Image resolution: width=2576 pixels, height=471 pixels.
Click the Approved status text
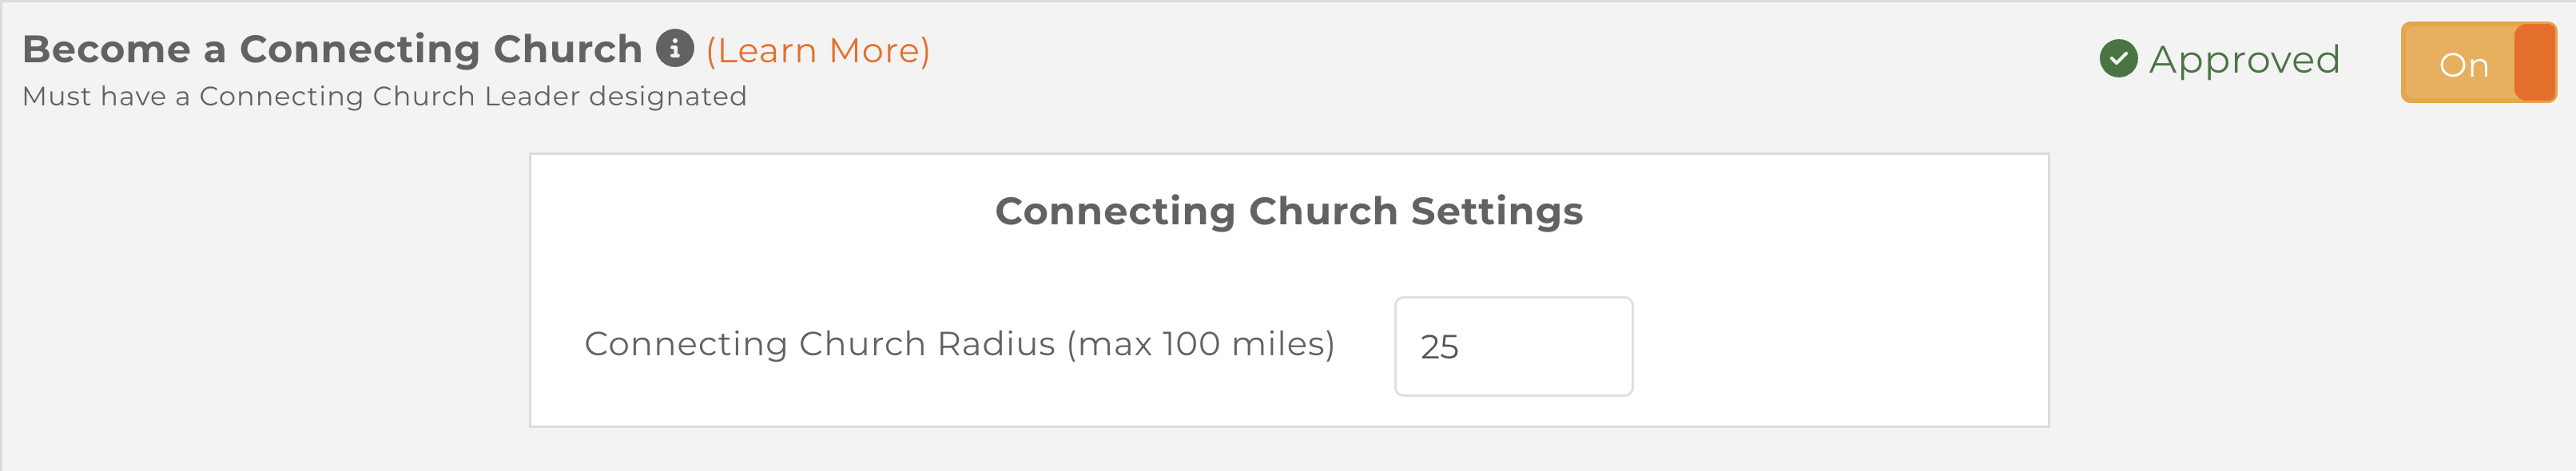coord(2245,60)
